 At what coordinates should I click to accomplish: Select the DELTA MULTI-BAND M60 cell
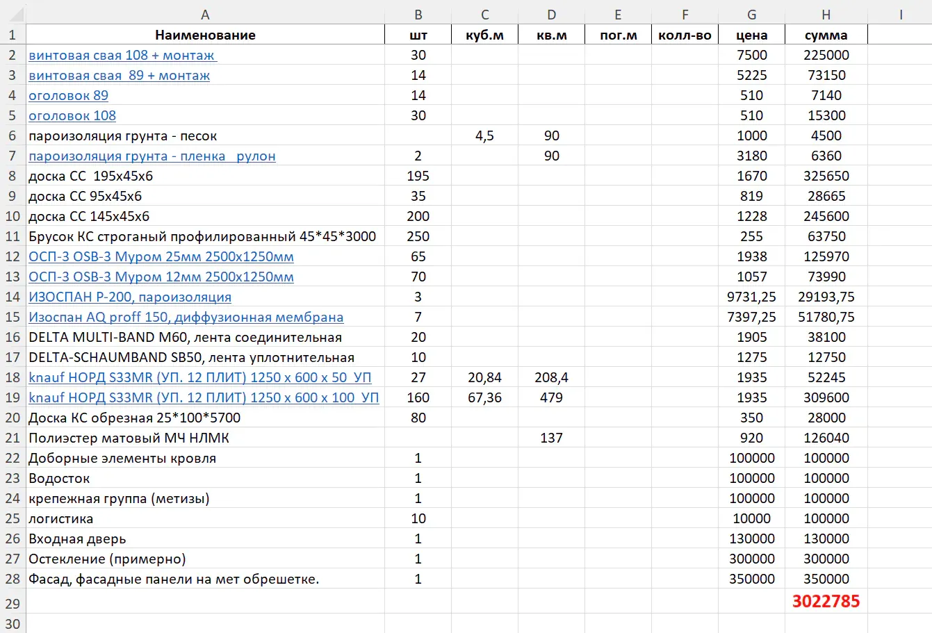(205, 338)
